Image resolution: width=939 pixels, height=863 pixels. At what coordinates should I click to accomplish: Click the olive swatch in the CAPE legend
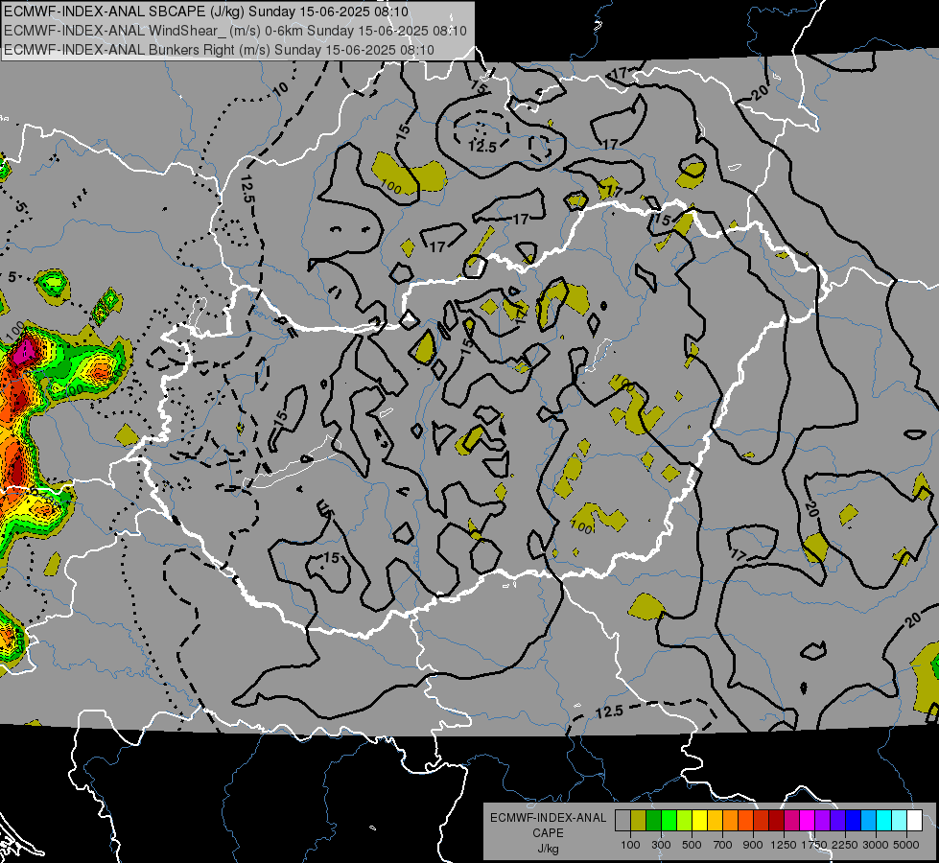coord(639,821)
